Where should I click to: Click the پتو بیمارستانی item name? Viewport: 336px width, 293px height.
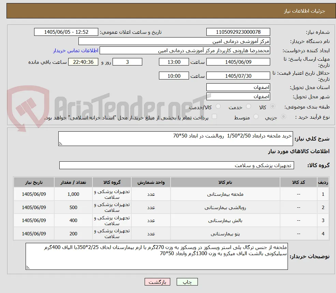click(225, 234)
